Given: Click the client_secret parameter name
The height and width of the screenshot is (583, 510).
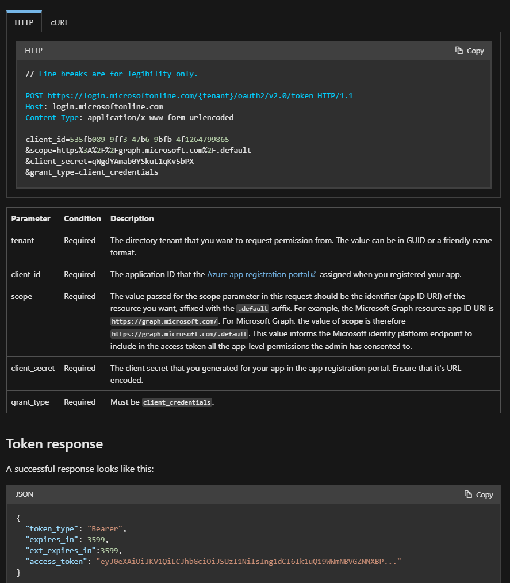Looking at the screenshot, I should tap(33, 368).
